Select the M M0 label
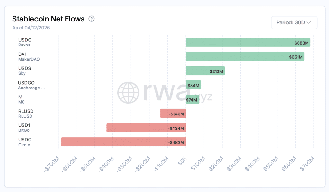 (x=22, y=99)
